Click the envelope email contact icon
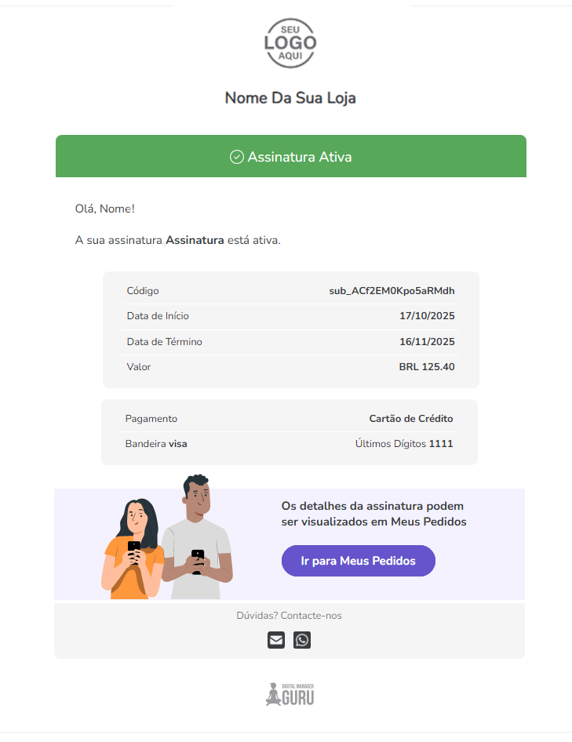 275,640
